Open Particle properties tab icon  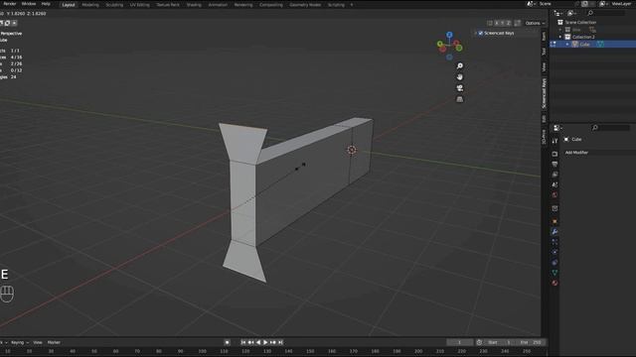click(555, 242)
